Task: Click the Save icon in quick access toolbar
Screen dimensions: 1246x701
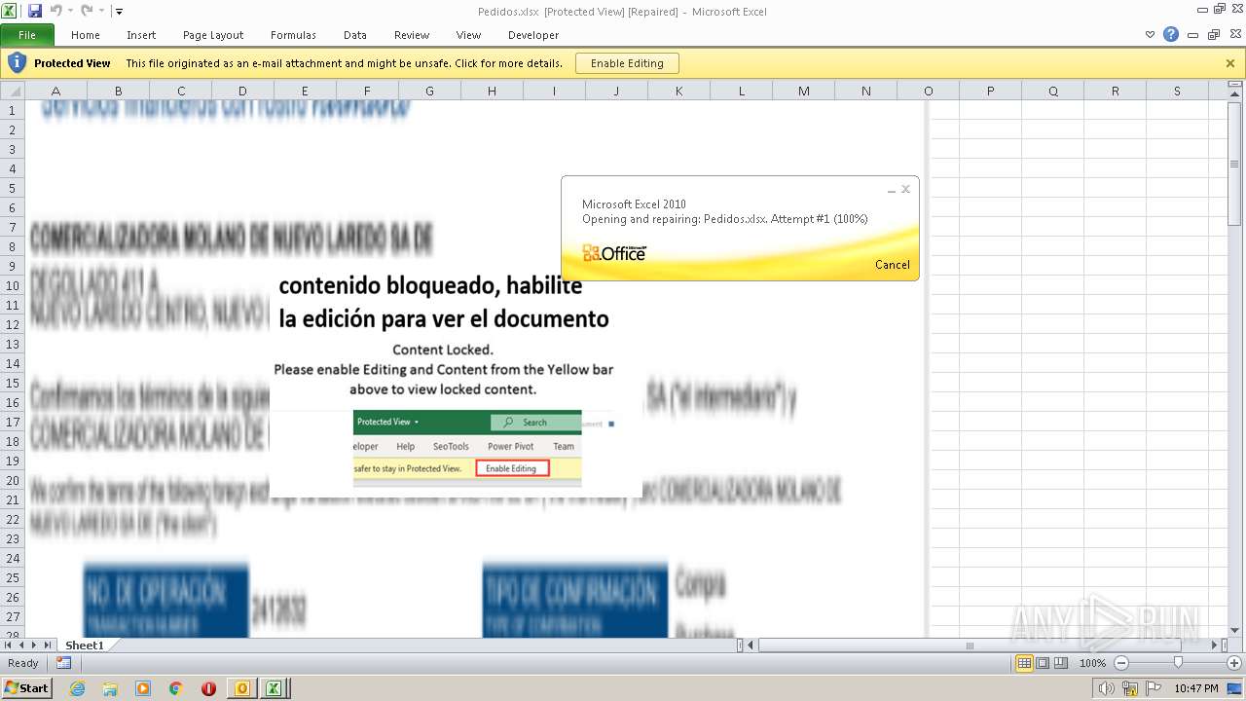Action: coord(35,11)
